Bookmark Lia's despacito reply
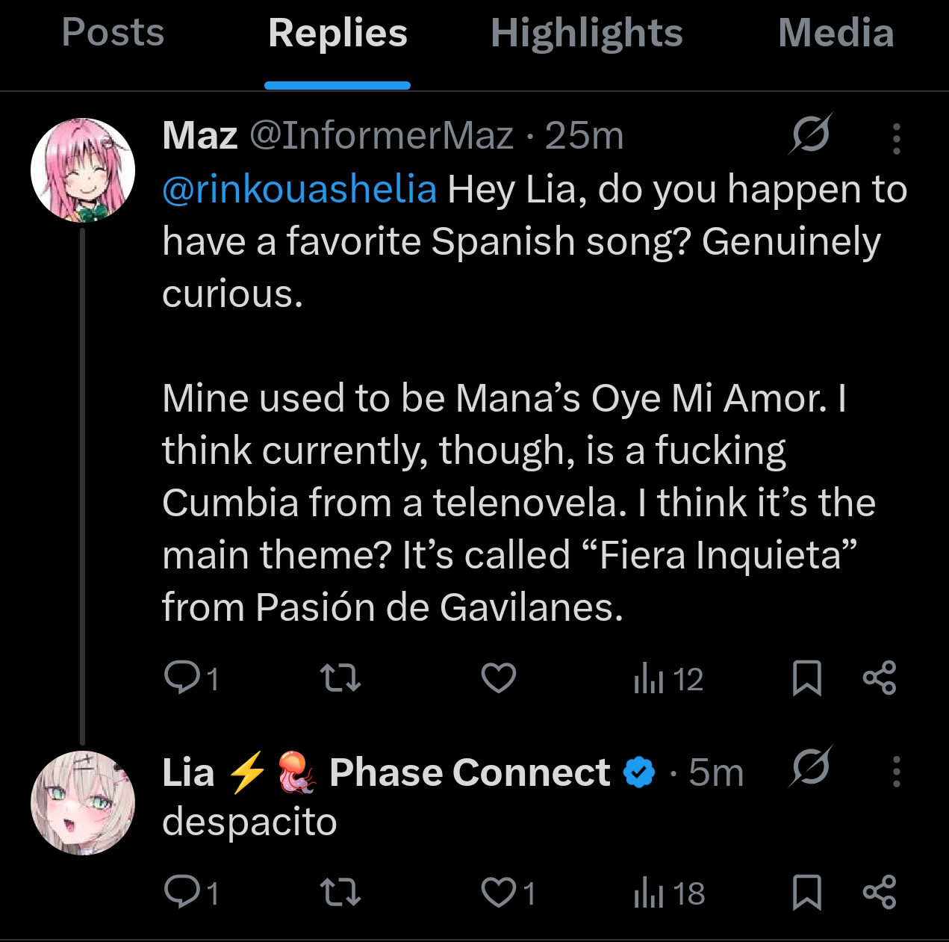 [x=806, y=892]
